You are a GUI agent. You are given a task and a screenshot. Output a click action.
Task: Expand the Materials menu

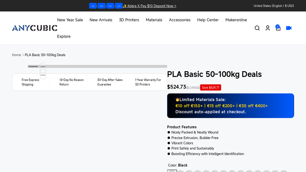154,20
